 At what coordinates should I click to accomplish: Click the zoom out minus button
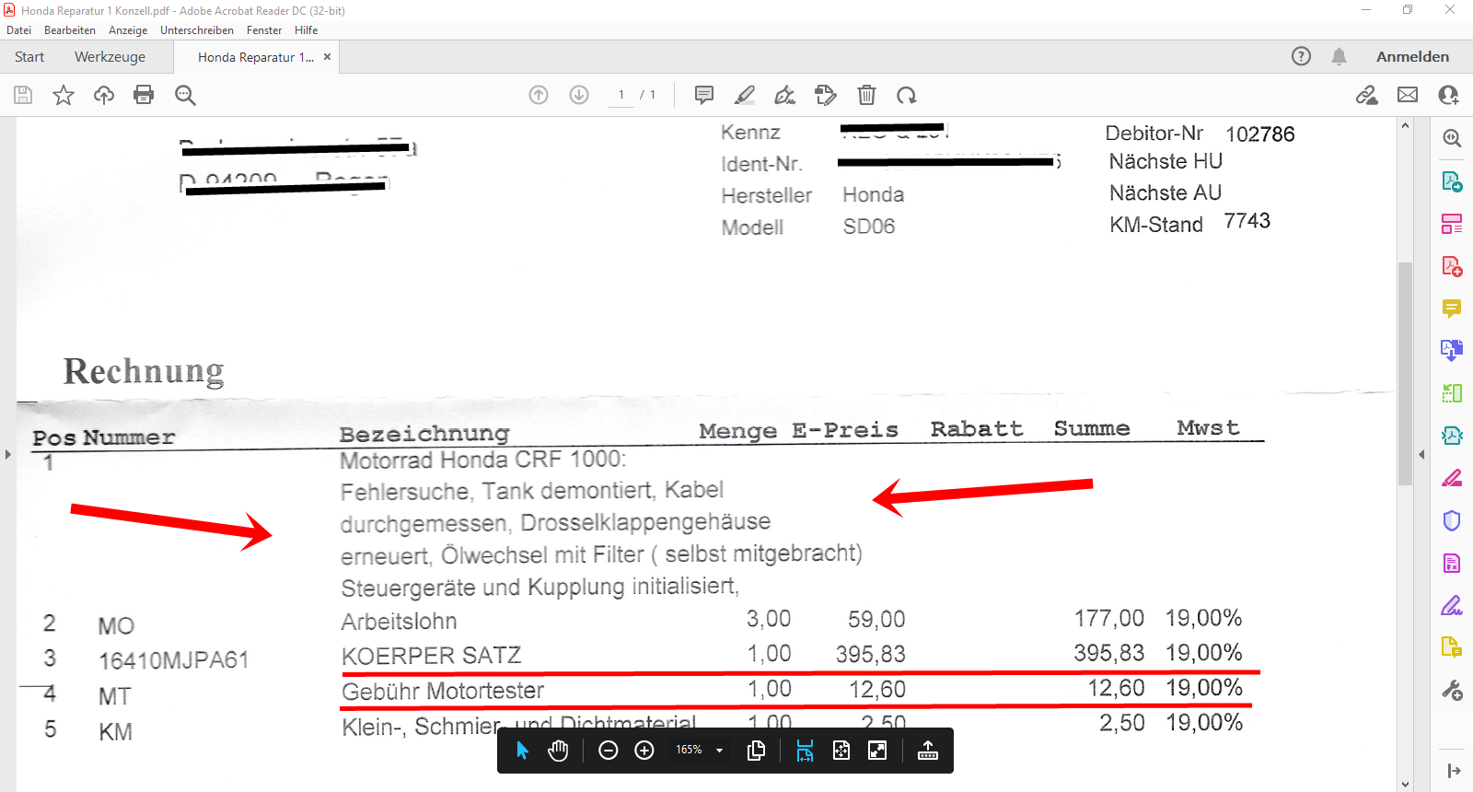[608, 751]
